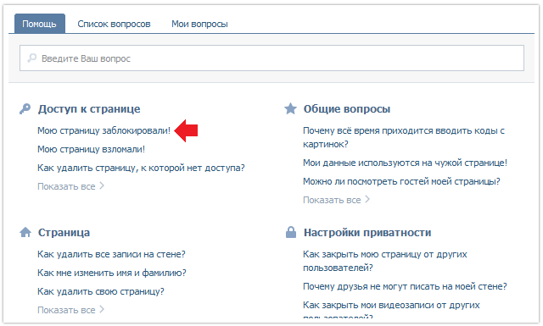The height and width of the screenshot is (326, 543).
Task: Expand Показать все under Страница
Action: point(70,310)
